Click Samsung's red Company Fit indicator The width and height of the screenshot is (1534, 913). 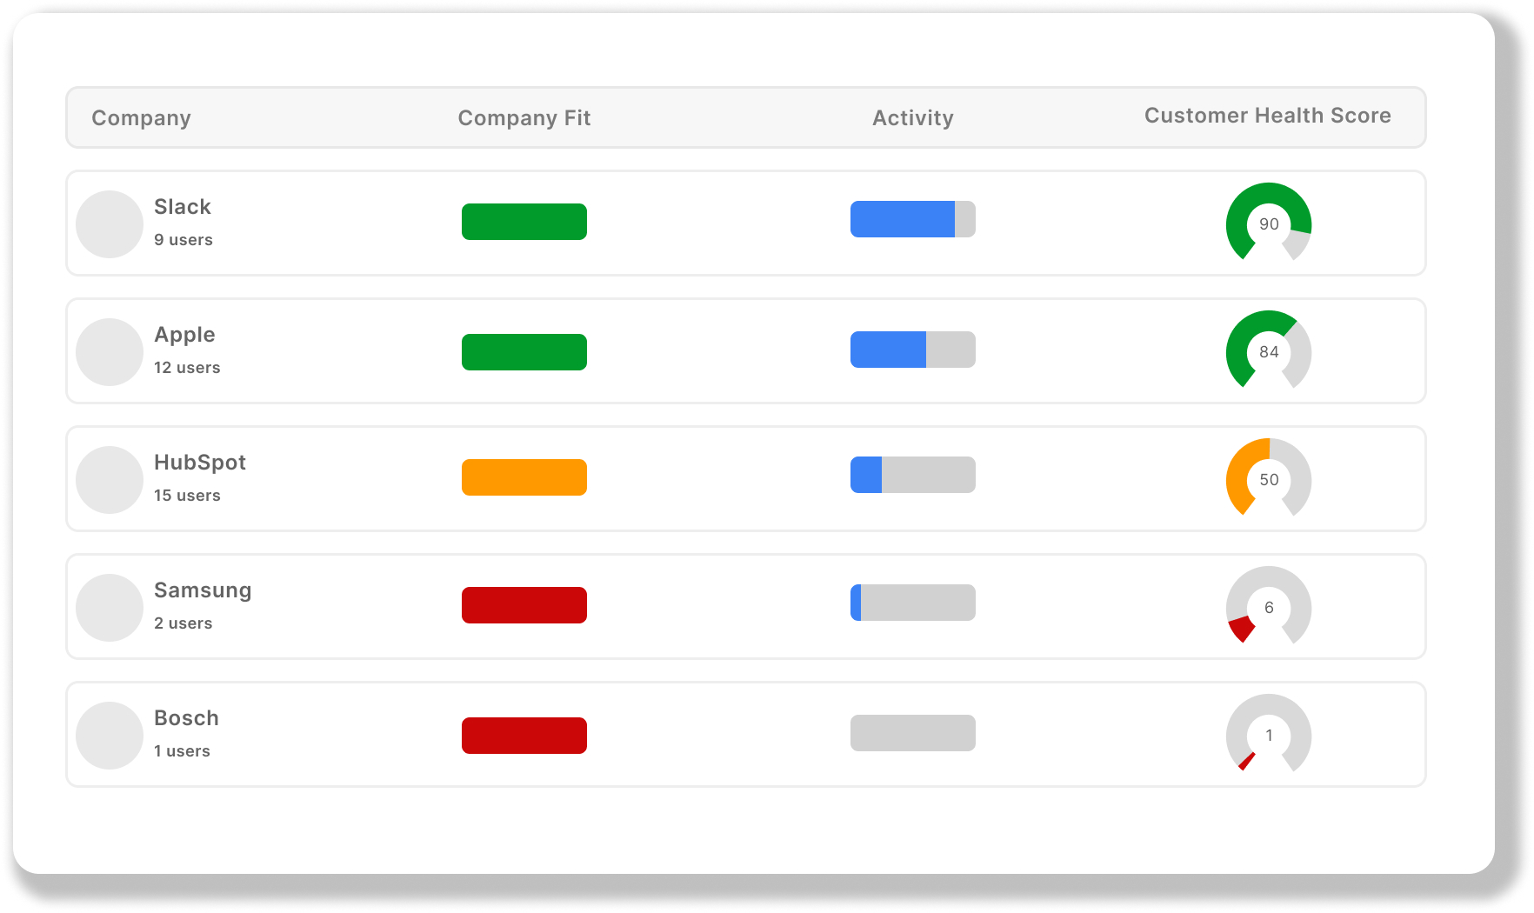pos(524,604)
